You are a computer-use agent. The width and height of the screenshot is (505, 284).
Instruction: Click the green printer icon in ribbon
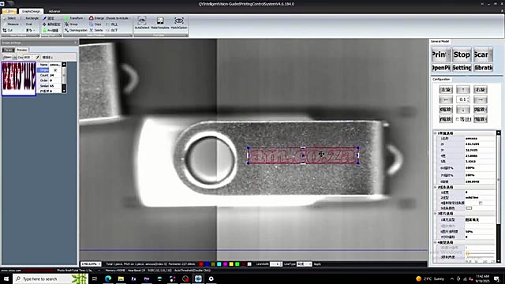click(x=45, y=30)
